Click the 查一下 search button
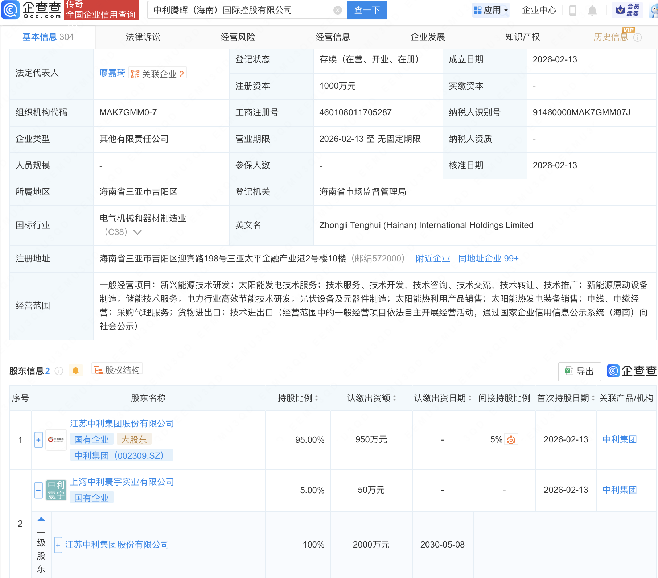The height and width of the screenshot is (578, 658). (366, 10)
